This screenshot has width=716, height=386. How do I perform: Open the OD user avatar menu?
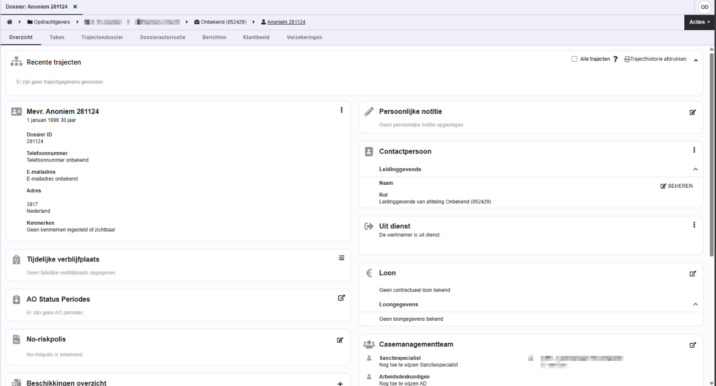[704, 7]
